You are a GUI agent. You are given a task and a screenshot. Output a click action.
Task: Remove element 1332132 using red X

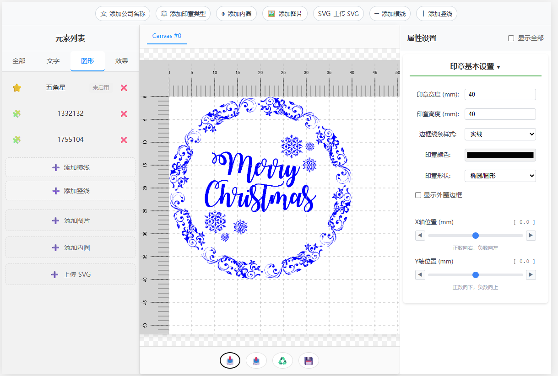pos(124,113)
